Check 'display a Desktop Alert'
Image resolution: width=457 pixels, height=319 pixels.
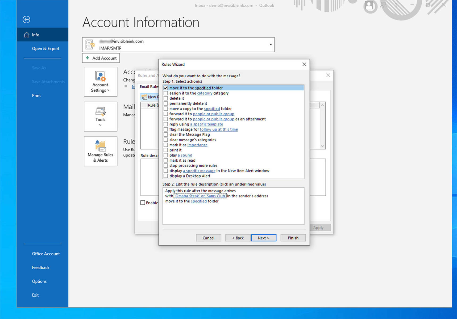[166, 176]
